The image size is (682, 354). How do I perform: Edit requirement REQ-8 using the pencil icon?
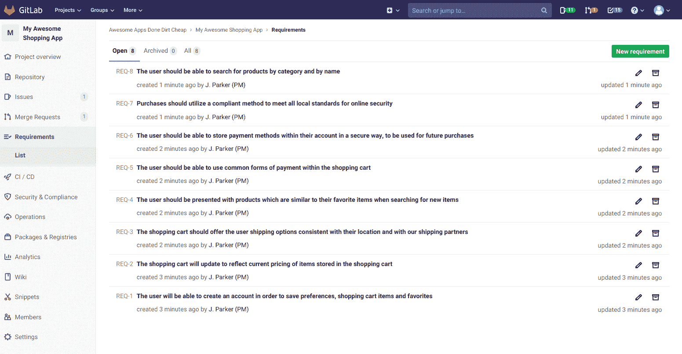638,73
